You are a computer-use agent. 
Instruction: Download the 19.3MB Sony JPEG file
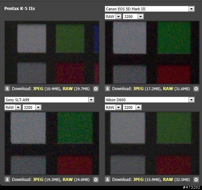click(x=38, y=180)
